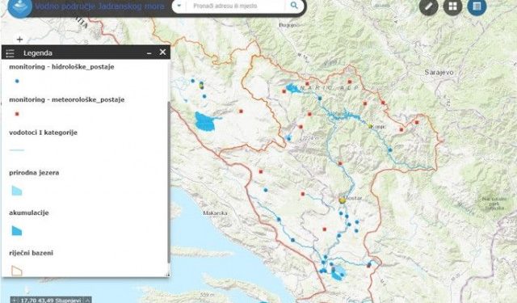Screen dimensions: 517x303
Task: Zoom in with the plus button
Action: click(x=19, y=40)
